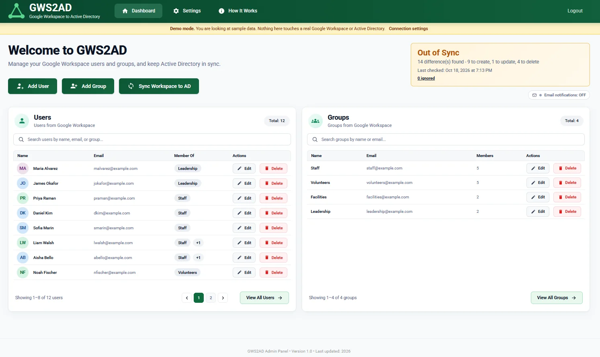Open View All Groups
The height and width of the screenshot is (357, 600).
coord(557,298)
